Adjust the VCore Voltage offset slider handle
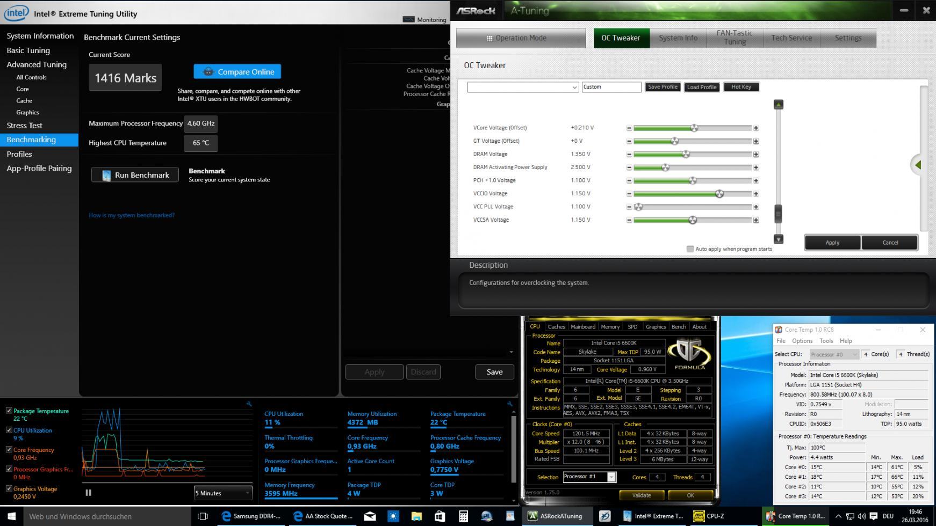The height and width of the screenshot is (526, 936). [x=694, y=128]
